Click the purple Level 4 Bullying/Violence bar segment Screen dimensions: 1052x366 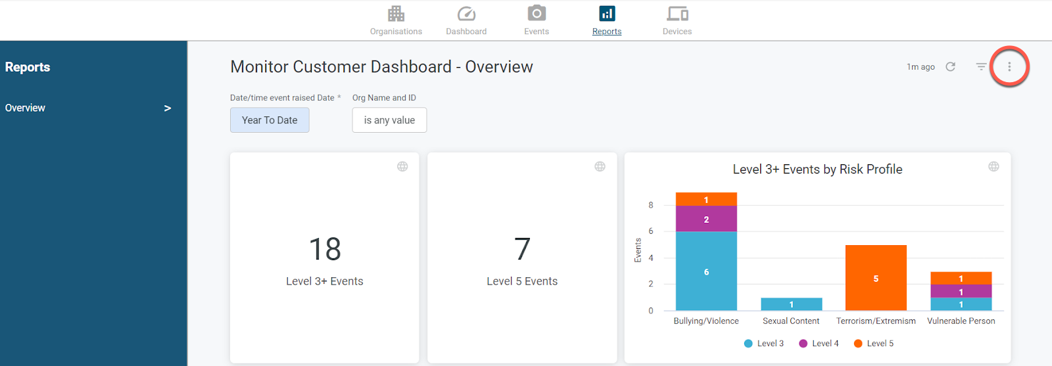(x=706, y=219)
